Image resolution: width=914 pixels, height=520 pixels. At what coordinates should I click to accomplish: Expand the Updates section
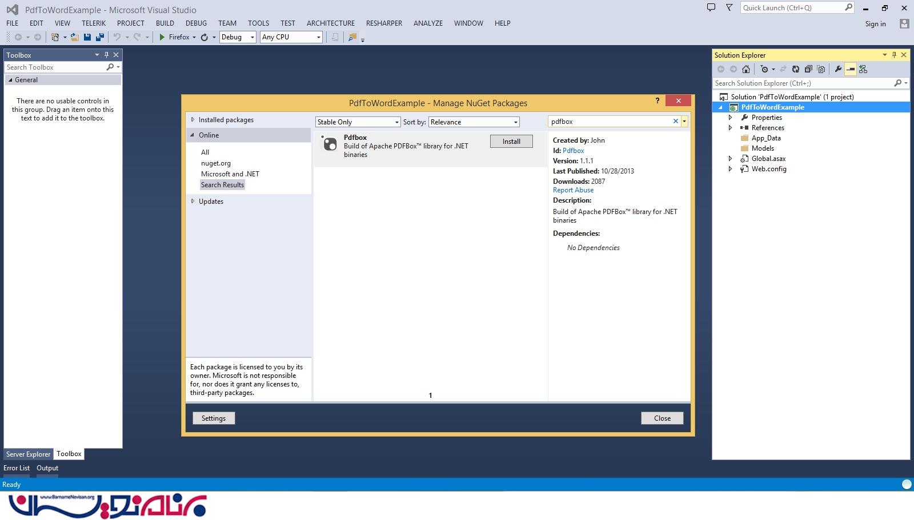tap(193, 201)
